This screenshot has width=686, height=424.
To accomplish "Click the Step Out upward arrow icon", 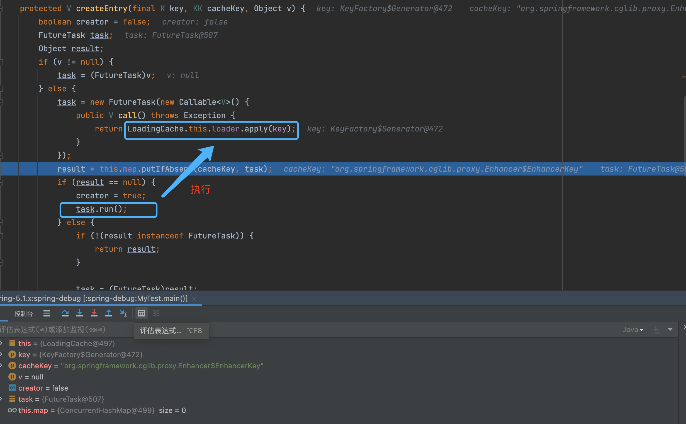I will click(109, 313).
